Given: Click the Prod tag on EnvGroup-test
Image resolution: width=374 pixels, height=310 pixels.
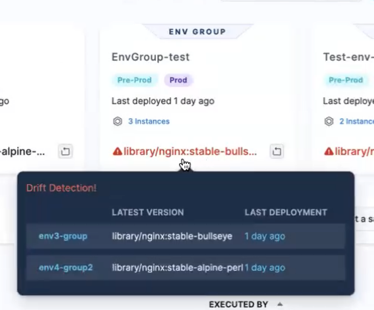Looking at the screenshot, I should coord(178,80).
